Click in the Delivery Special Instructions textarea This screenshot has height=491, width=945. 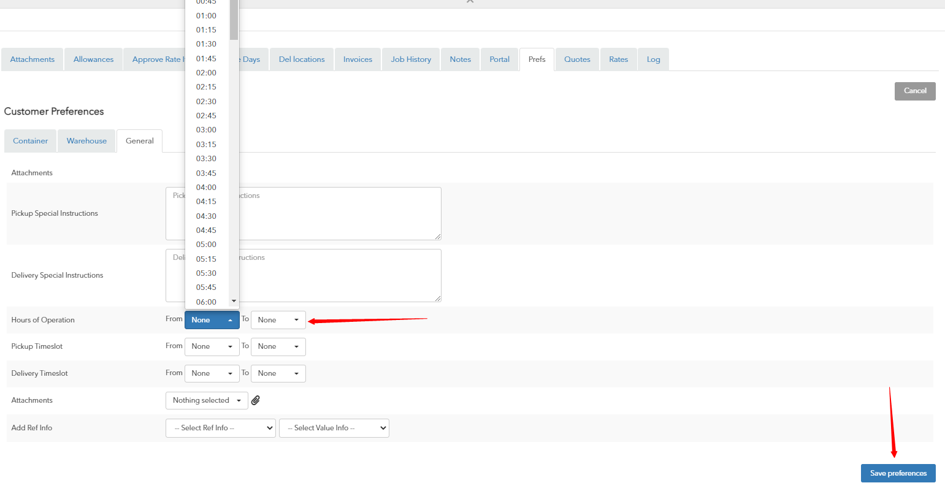(304, 275)
